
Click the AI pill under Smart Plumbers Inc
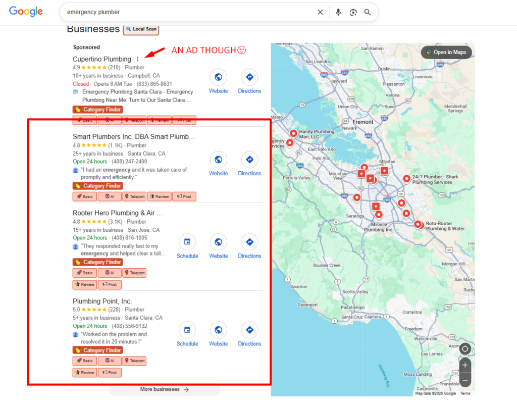tap(110, 196)
